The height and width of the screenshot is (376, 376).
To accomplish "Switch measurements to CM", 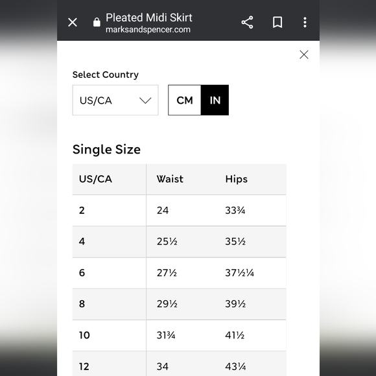I will tap(184, 100).
